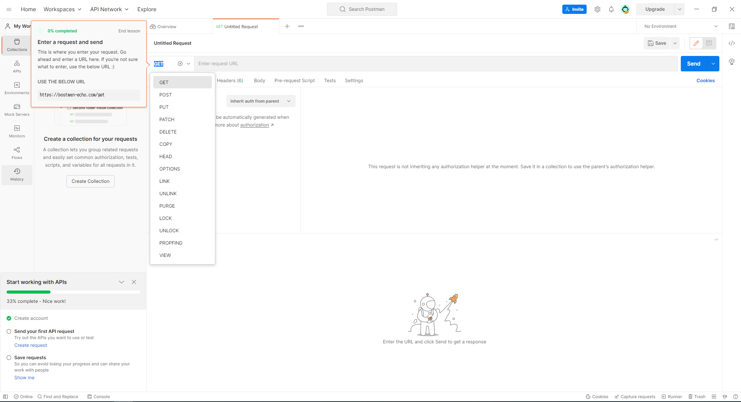Open the notifications bell
The image size is (741, 402).
tap(611, 9)
